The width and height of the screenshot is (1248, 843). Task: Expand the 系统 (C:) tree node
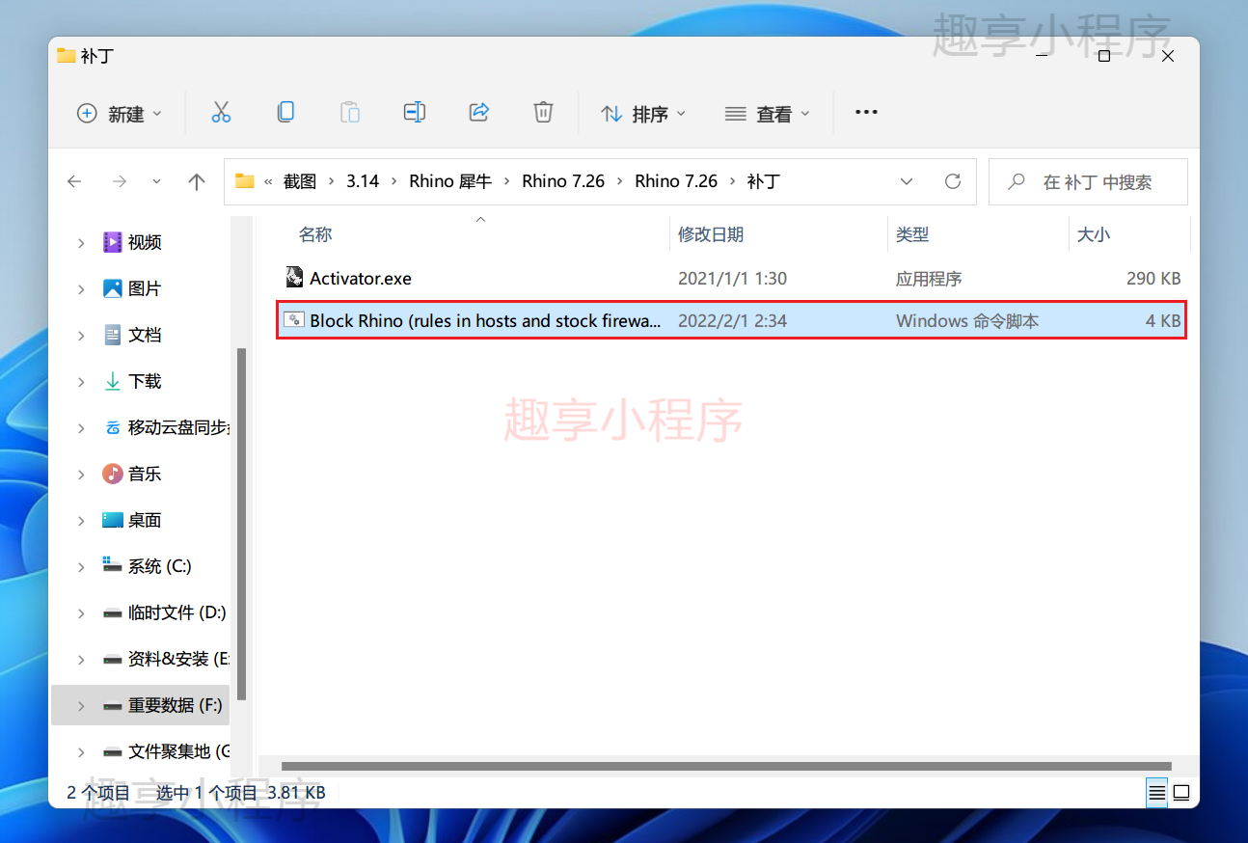point(81,567)
